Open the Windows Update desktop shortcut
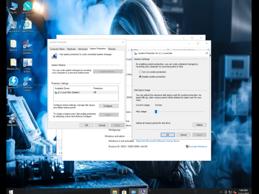The image size is (259, 194). (x=28, y=47)
